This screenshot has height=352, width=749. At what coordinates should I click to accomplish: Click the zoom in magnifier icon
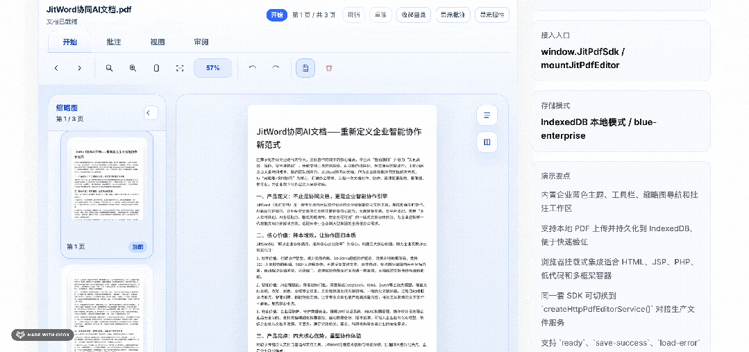tap(133, 68)
